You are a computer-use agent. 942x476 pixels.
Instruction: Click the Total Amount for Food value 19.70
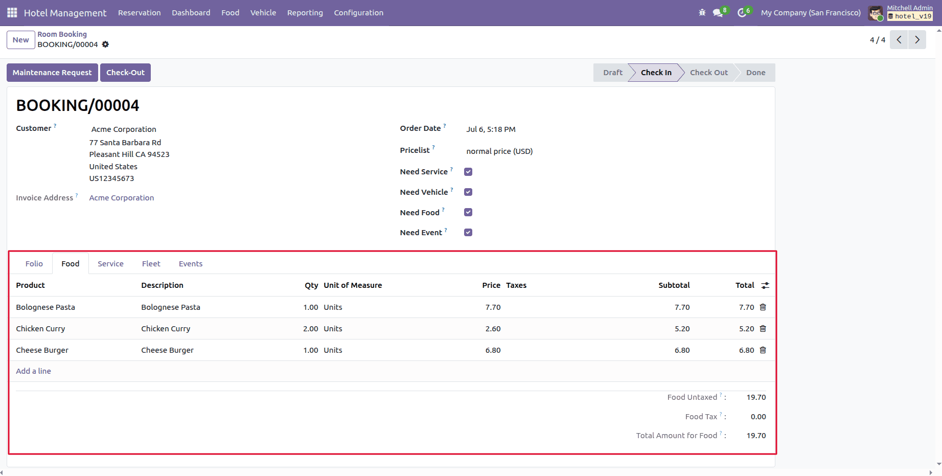click(756, 436)
